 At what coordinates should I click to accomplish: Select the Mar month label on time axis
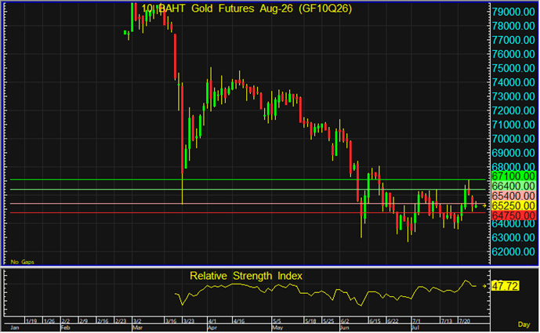coord(137,328)
